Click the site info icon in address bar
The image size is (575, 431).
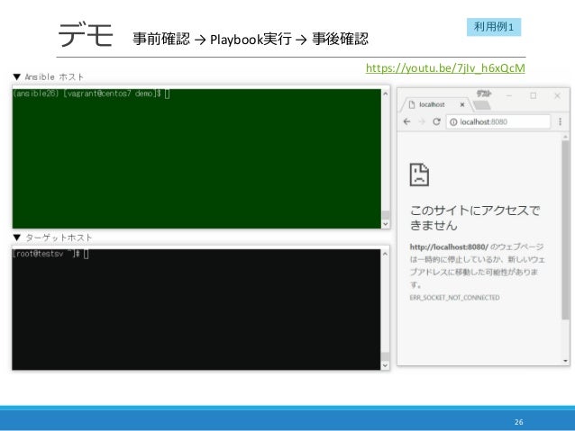(453, 122)
